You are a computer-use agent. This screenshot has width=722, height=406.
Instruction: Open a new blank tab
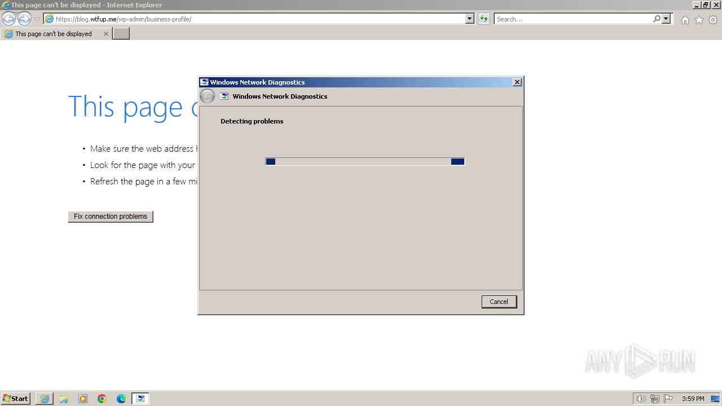pos(121,34)
